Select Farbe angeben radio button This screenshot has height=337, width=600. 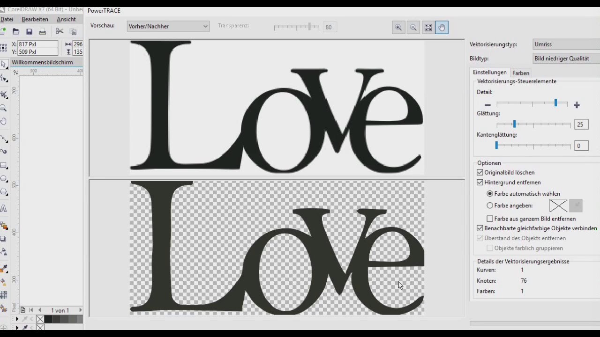(490, 205)
